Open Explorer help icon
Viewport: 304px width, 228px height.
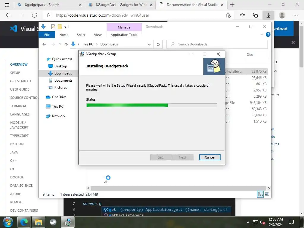pyautogui.click(x=268, y=34)
